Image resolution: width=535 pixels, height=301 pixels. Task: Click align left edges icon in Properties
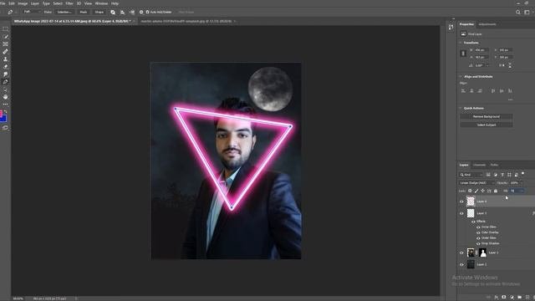pyautogui.click(x=463, y=91)
